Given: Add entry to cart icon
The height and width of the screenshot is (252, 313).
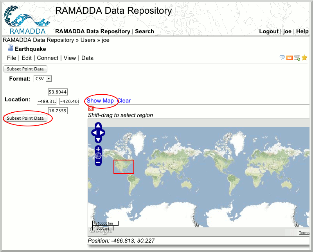Looking at the screenshot, I should tap(297, 58).
